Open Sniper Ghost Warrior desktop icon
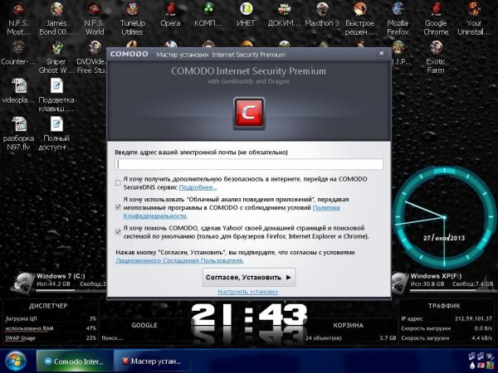Image resolution: width=498 pixels, height=373 pixels. tap(56, 47)
